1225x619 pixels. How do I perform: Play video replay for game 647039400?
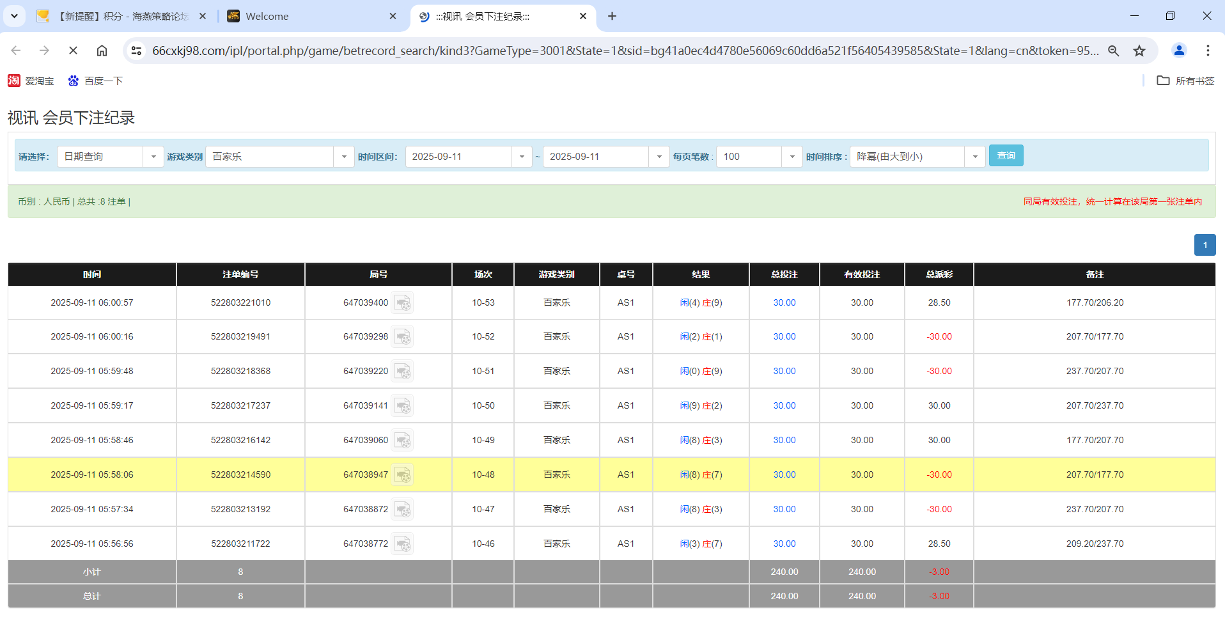click(403, 302)
